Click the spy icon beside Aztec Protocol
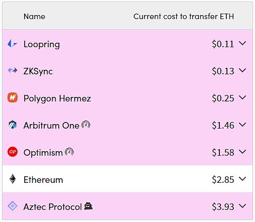This screenshot has width=255, height=222. 88,206
